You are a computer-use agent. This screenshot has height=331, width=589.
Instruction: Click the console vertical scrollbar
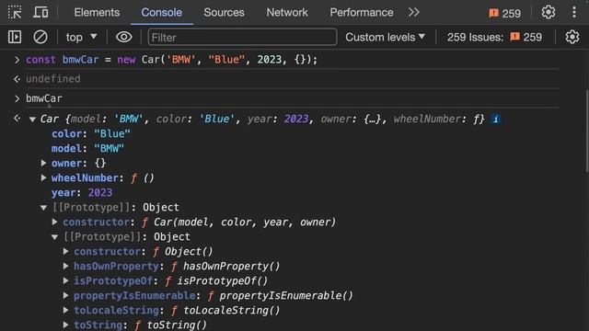coord(586,131)
